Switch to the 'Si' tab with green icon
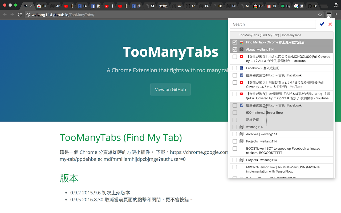Image resolution: width=341 pixels, height=213 pixels. [285, 6]
